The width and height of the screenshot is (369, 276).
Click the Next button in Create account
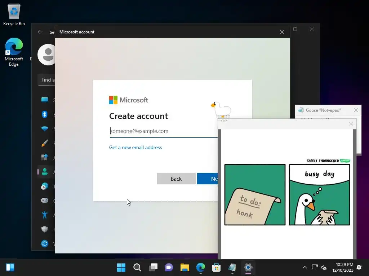coord(208,179)
